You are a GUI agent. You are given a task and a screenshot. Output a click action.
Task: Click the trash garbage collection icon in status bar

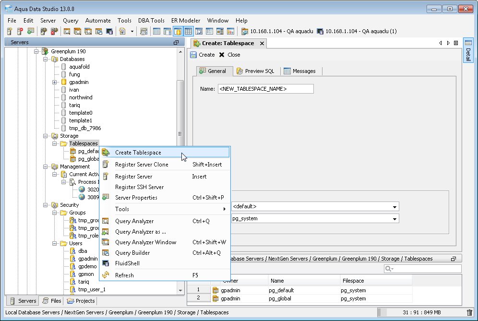point(470,312)
